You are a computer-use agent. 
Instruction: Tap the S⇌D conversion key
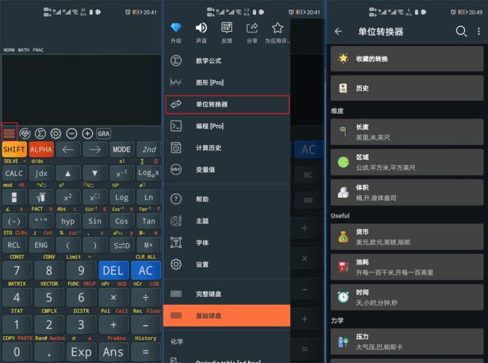pos(122,245)
